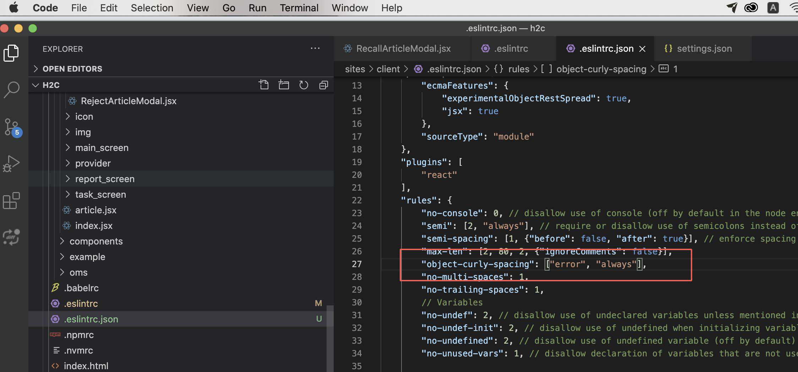The height and width of the screenshot is (372, 798).
Task: Expand the provider folder
Action: (93, 163)
